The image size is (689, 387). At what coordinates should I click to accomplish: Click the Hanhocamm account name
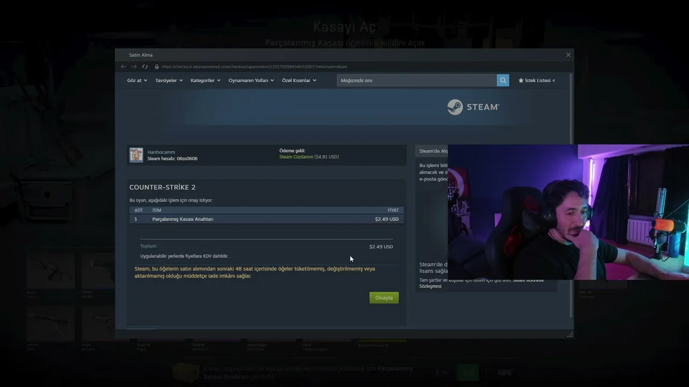(161, 152)
